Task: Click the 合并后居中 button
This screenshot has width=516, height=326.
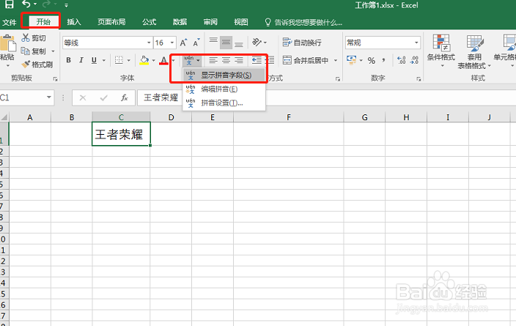Action: point(306,60)
